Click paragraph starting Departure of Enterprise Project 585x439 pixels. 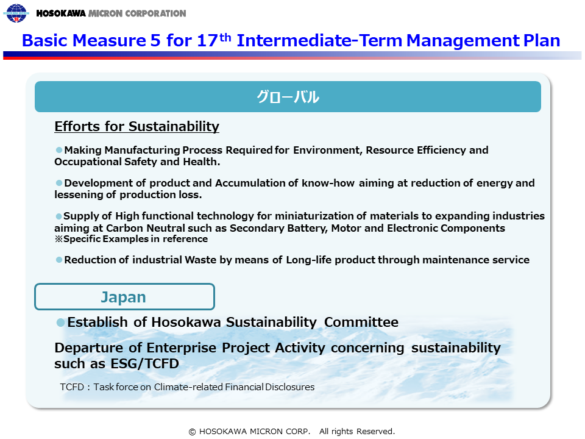click(x=278, y=355)
